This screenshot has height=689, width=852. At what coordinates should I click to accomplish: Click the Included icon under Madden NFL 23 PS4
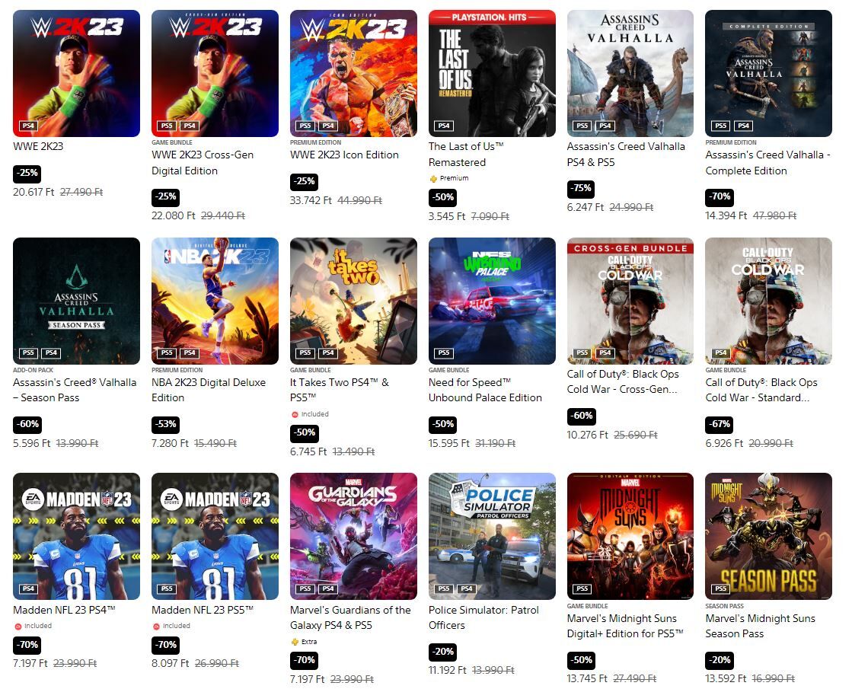(18, 626)
